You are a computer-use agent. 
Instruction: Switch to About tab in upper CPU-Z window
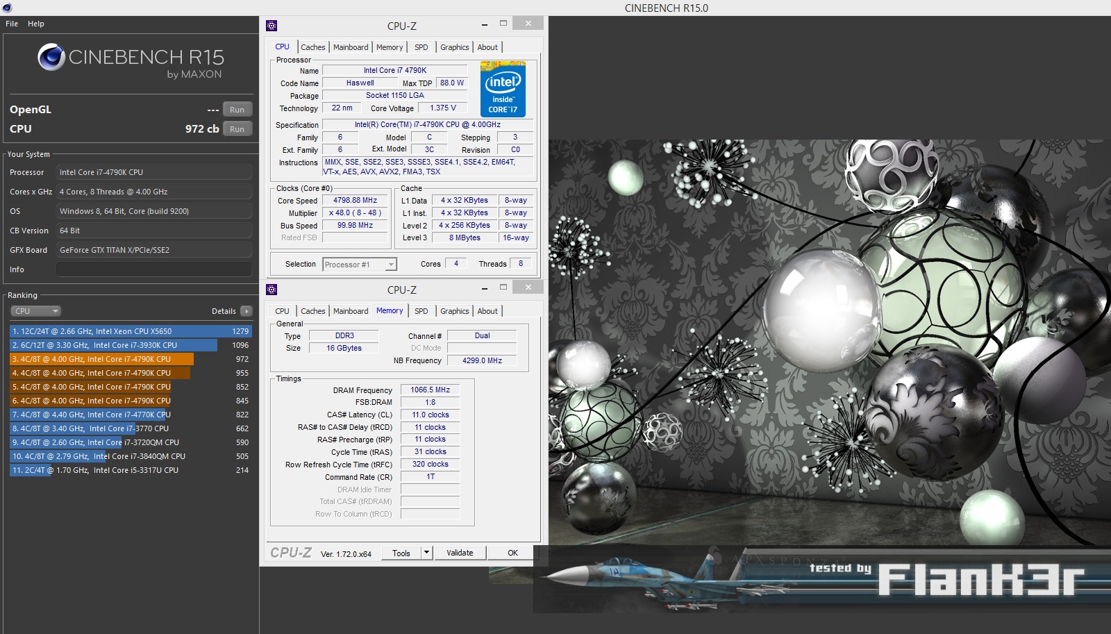click(x=487, y=47)
